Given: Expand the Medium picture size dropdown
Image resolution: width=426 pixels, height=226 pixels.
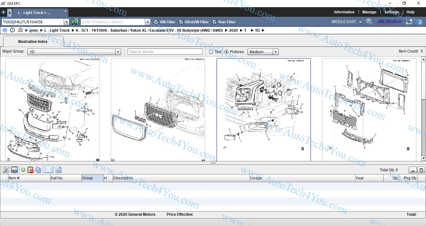Looking at the screenshot, I should pyautogui.click(x=276, y=52).
